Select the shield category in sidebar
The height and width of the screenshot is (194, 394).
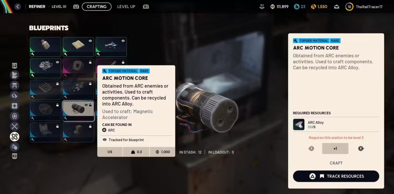(14, 116)
